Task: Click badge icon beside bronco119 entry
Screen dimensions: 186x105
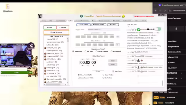Action: [x=45, y=71]
